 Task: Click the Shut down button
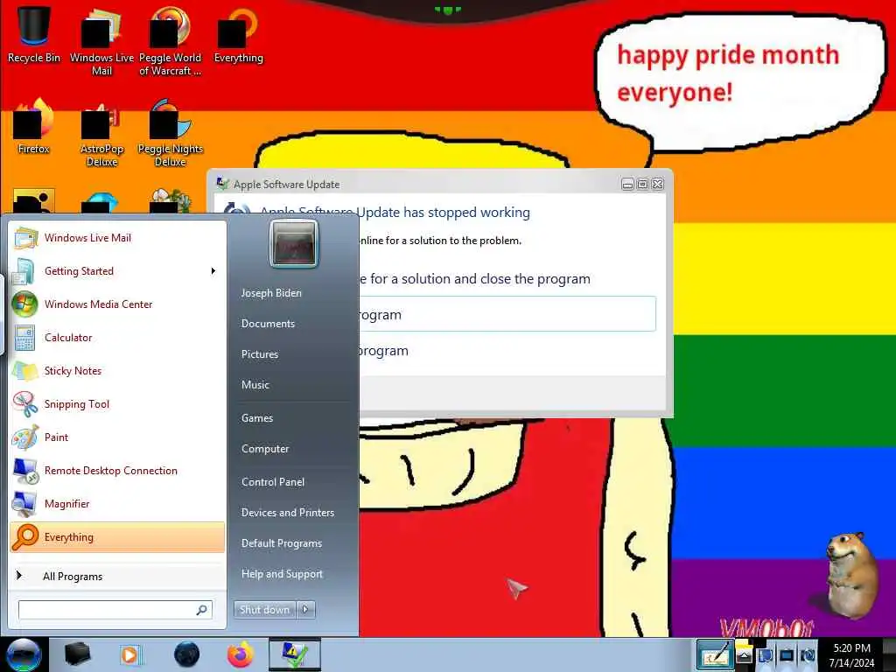click(264, 610)
